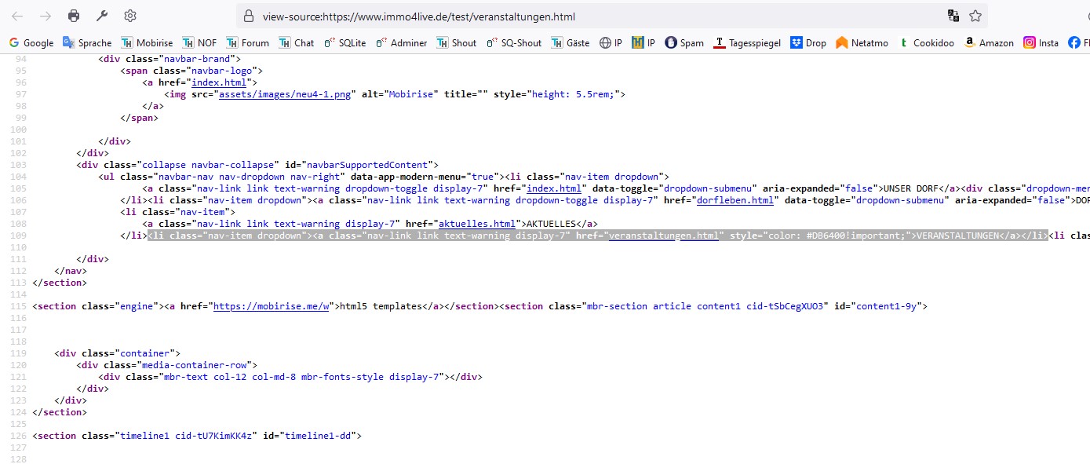
Task: Open the aktuelles.html link in source
Action: click(x=476, y=224)
